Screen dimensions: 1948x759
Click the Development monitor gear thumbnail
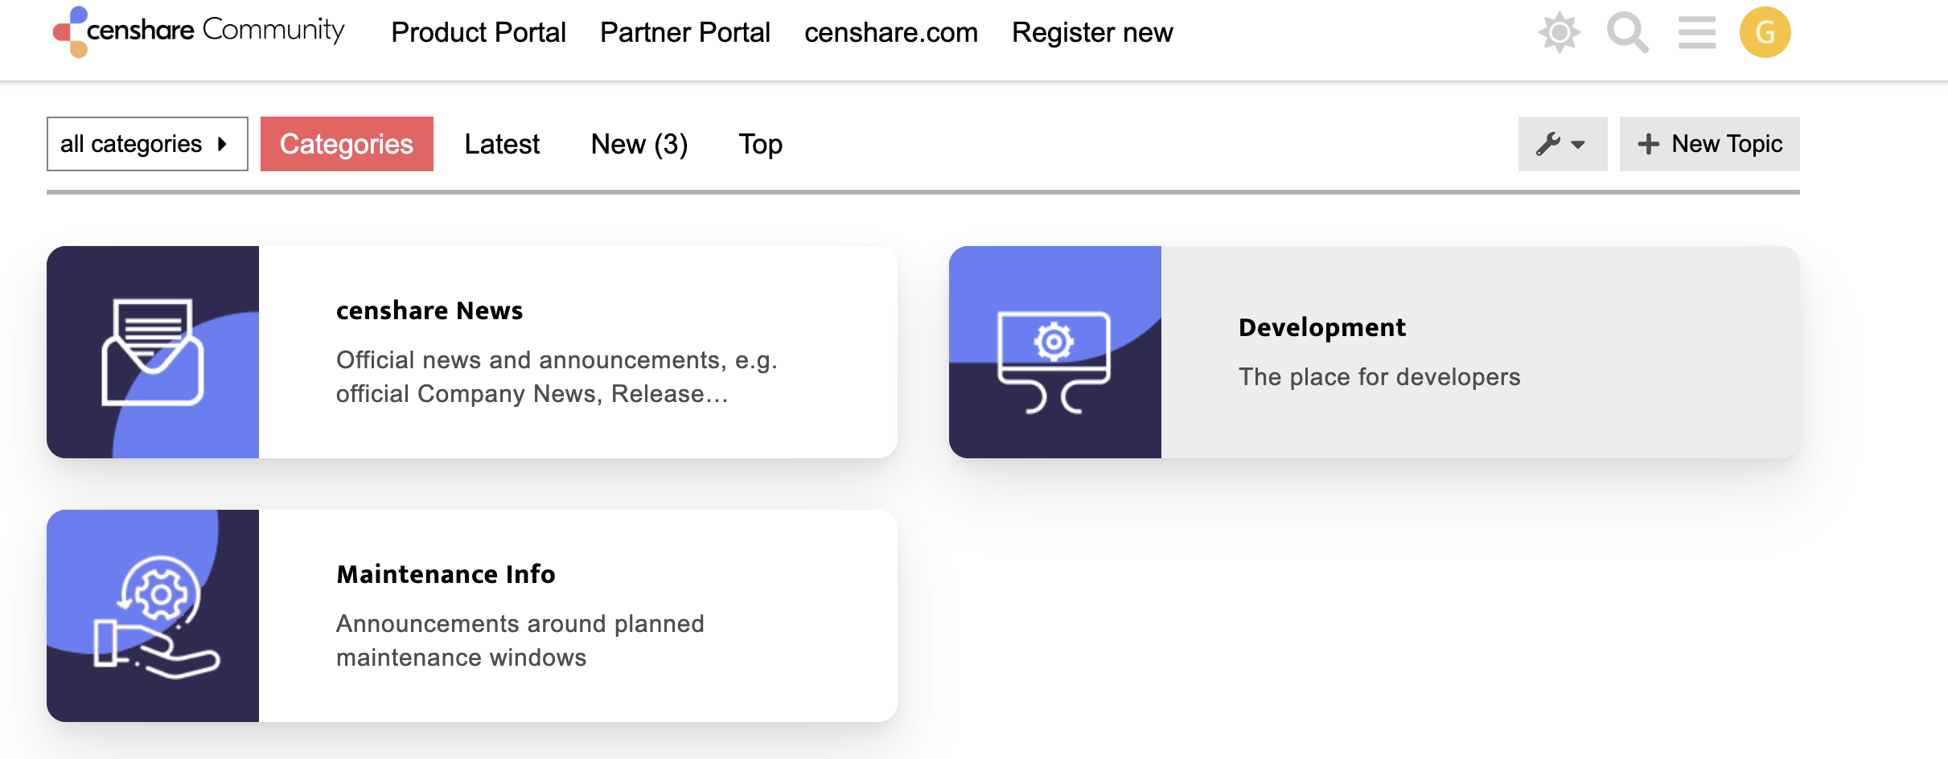1054,352
